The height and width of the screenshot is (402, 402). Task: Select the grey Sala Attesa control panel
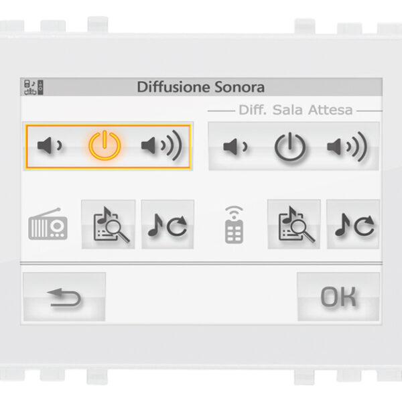[293, 146]
